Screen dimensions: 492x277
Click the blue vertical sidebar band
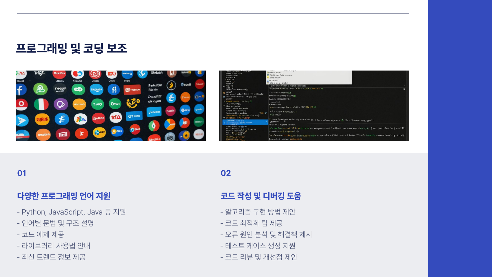[x=460, y=138]
